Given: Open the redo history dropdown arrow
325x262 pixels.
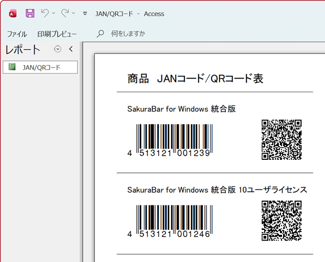Looking at the screenshot, I should point(73,13).
